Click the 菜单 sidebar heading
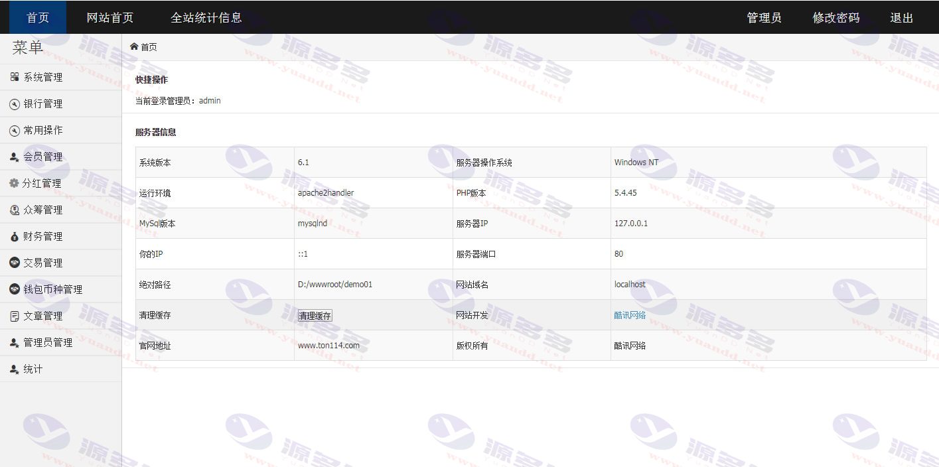939x467 pixels. [28, 47]
